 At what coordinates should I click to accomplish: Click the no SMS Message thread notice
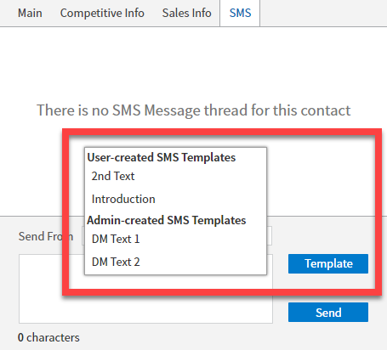click(x=194, y=110)
